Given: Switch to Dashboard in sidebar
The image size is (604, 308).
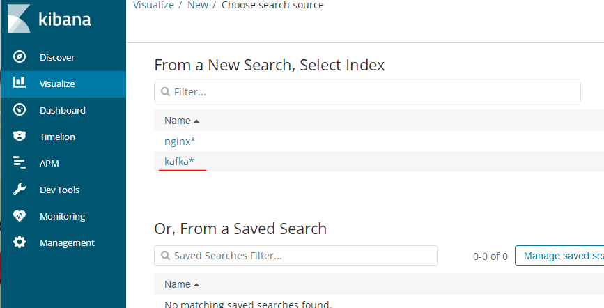Looking at the screenshot, I should (63, 110).
